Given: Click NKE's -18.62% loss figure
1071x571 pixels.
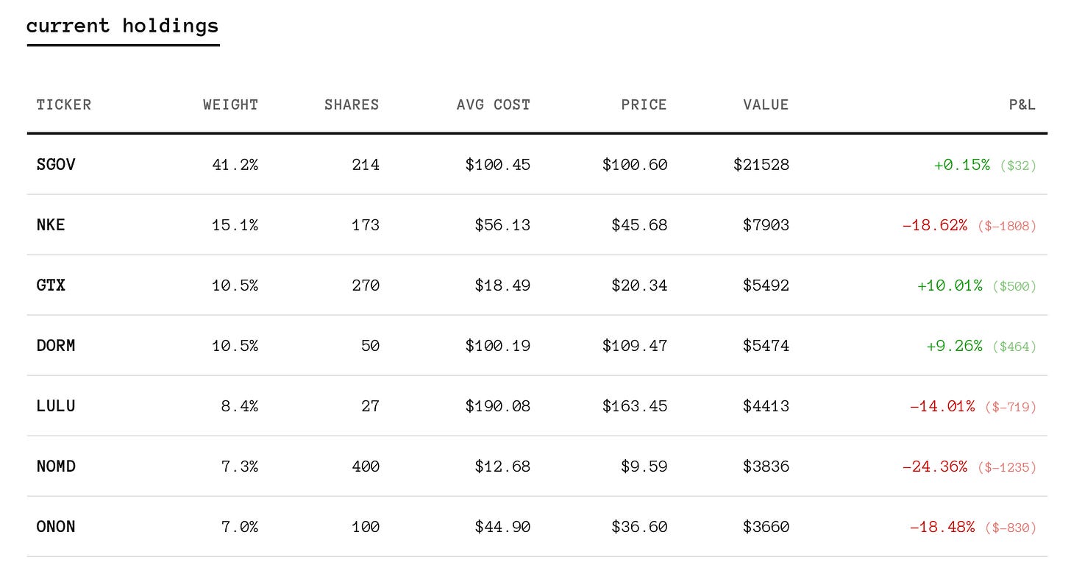Looking at the screenshot, I should click(x=935, y=225).
